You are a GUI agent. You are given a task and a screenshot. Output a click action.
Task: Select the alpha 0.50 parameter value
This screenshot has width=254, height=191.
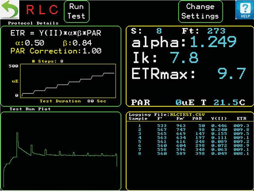pos(30,43)
